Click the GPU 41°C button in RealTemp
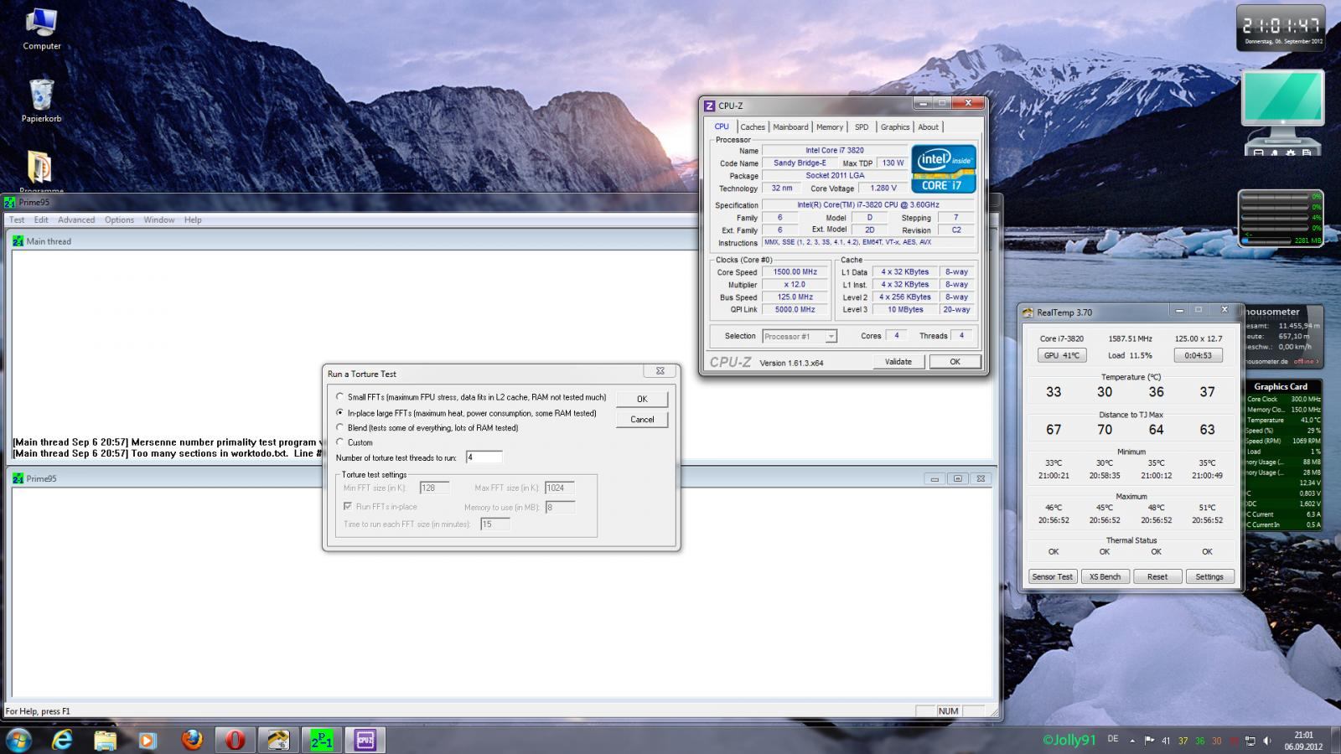This screenshot has width=1341, height=754. coord(1062,355)
